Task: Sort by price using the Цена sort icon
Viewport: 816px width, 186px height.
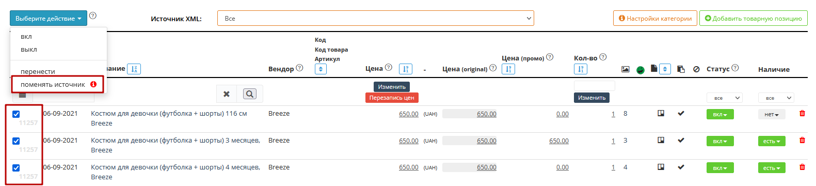Action: [406, 69]
